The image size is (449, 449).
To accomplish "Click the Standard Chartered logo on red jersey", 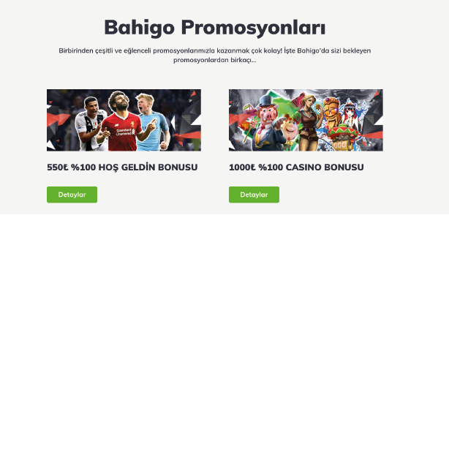I will pos(125,132).
